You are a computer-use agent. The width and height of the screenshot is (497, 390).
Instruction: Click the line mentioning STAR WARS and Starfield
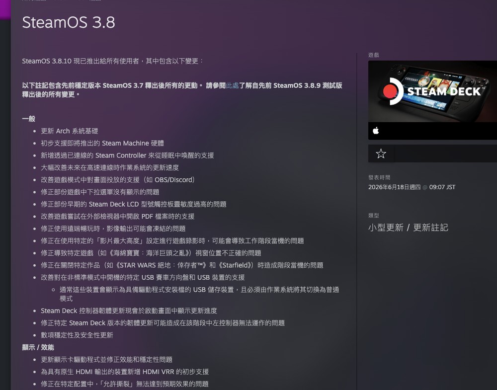coord(182,265)
